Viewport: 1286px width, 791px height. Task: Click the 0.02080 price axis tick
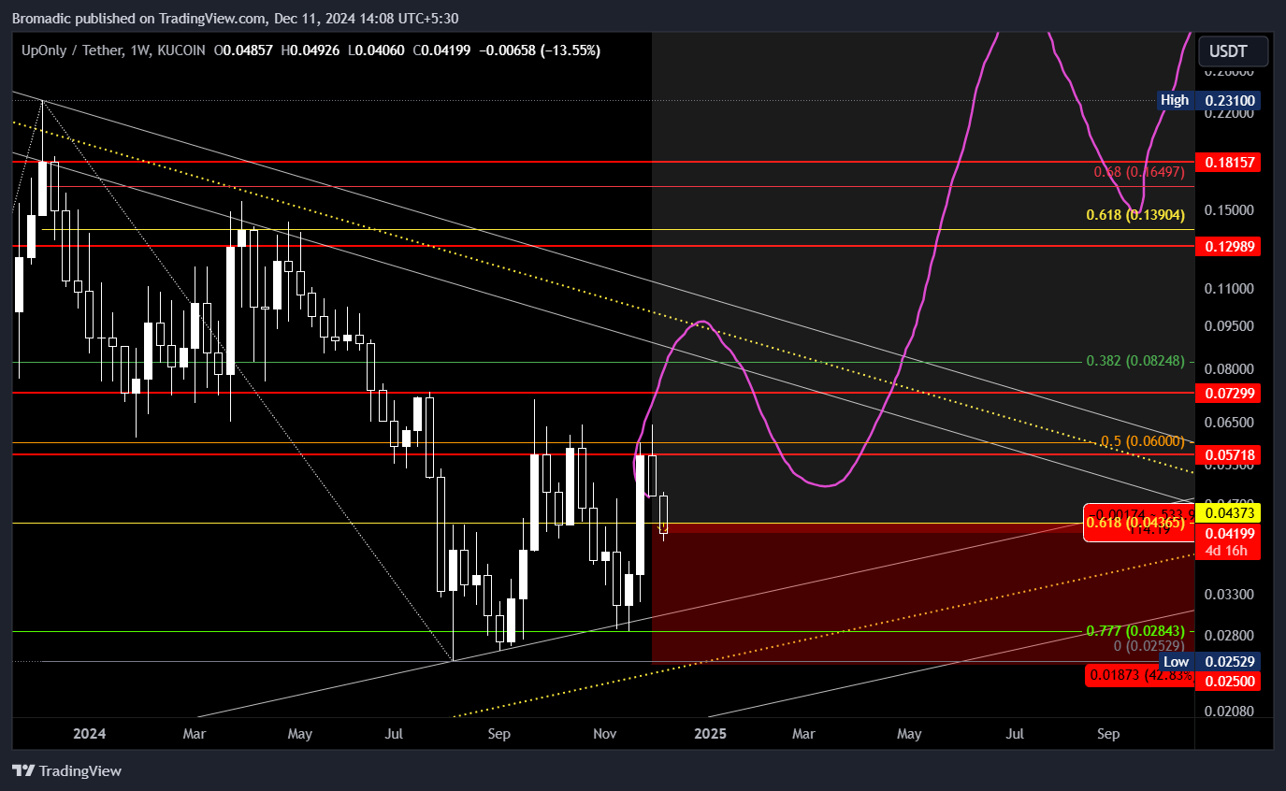1228,712
